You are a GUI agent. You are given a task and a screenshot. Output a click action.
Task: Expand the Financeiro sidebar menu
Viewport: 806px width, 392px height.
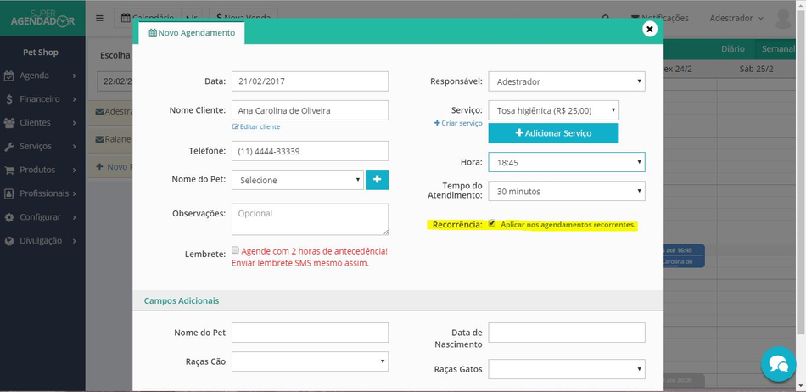(x=42, y=99)
